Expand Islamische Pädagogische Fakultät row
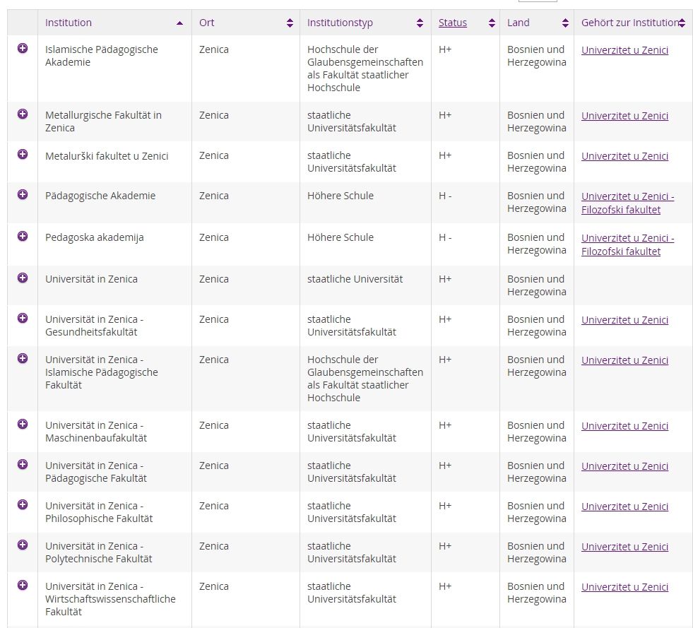Image resolution: width=693 pixels, height=628 pixels. [x=23, y=358]
